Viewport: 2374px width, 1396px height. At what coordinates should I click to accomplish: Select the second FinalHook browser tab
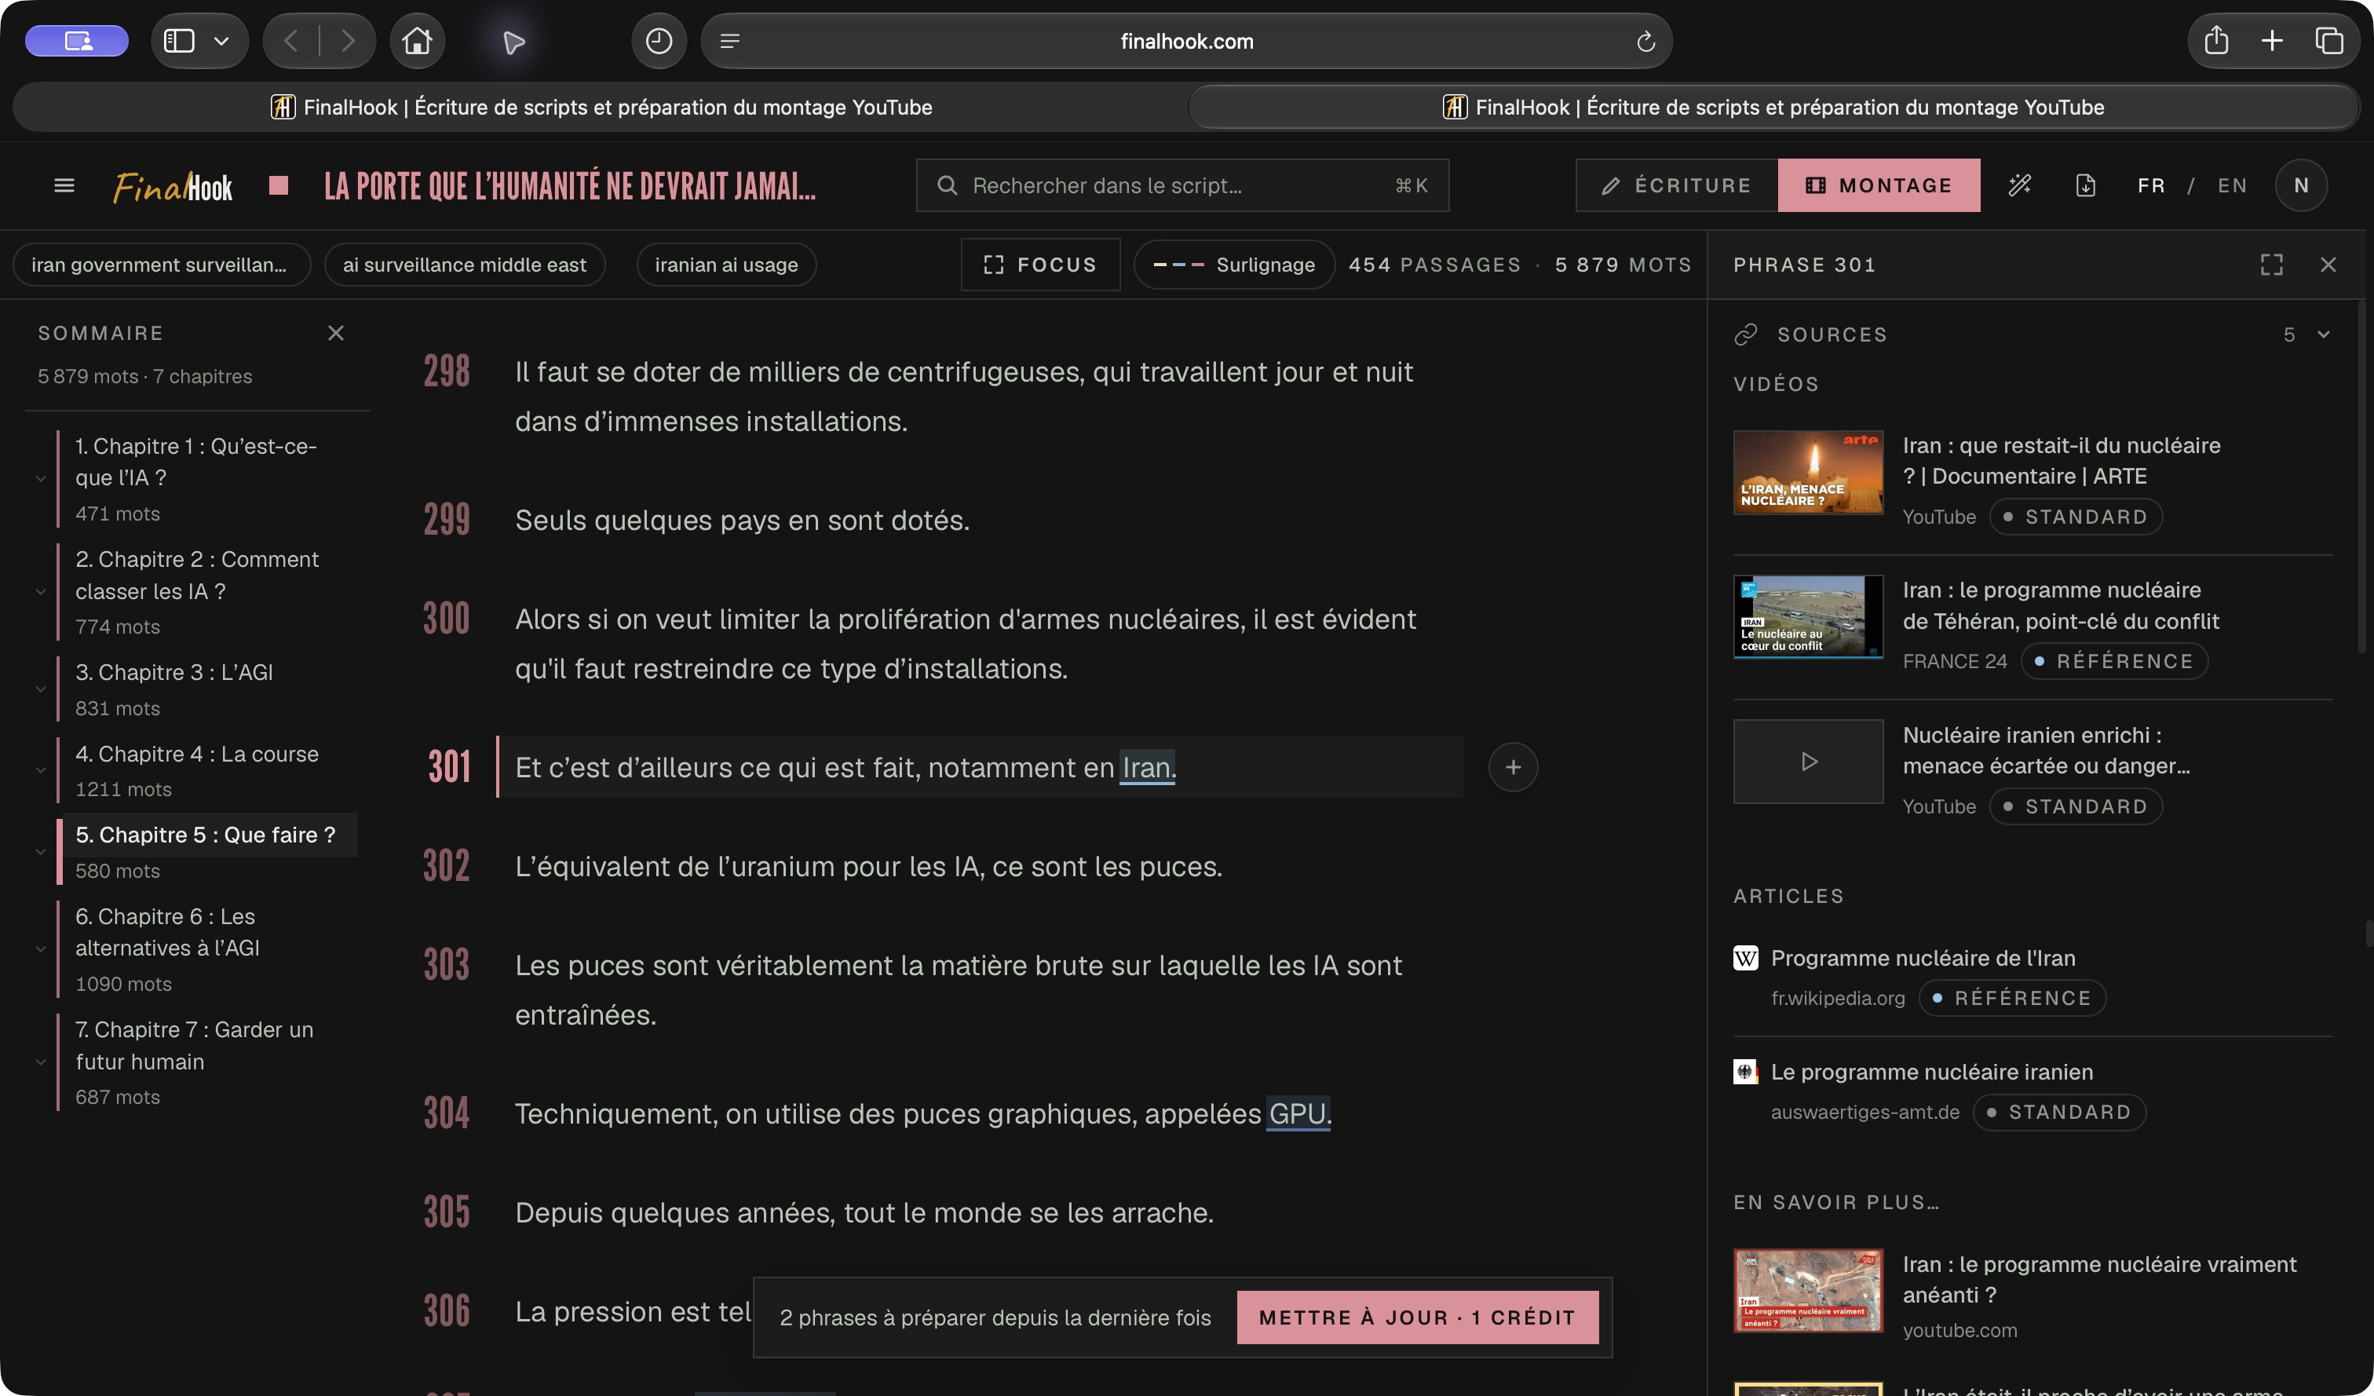(x=1773, y=108)
